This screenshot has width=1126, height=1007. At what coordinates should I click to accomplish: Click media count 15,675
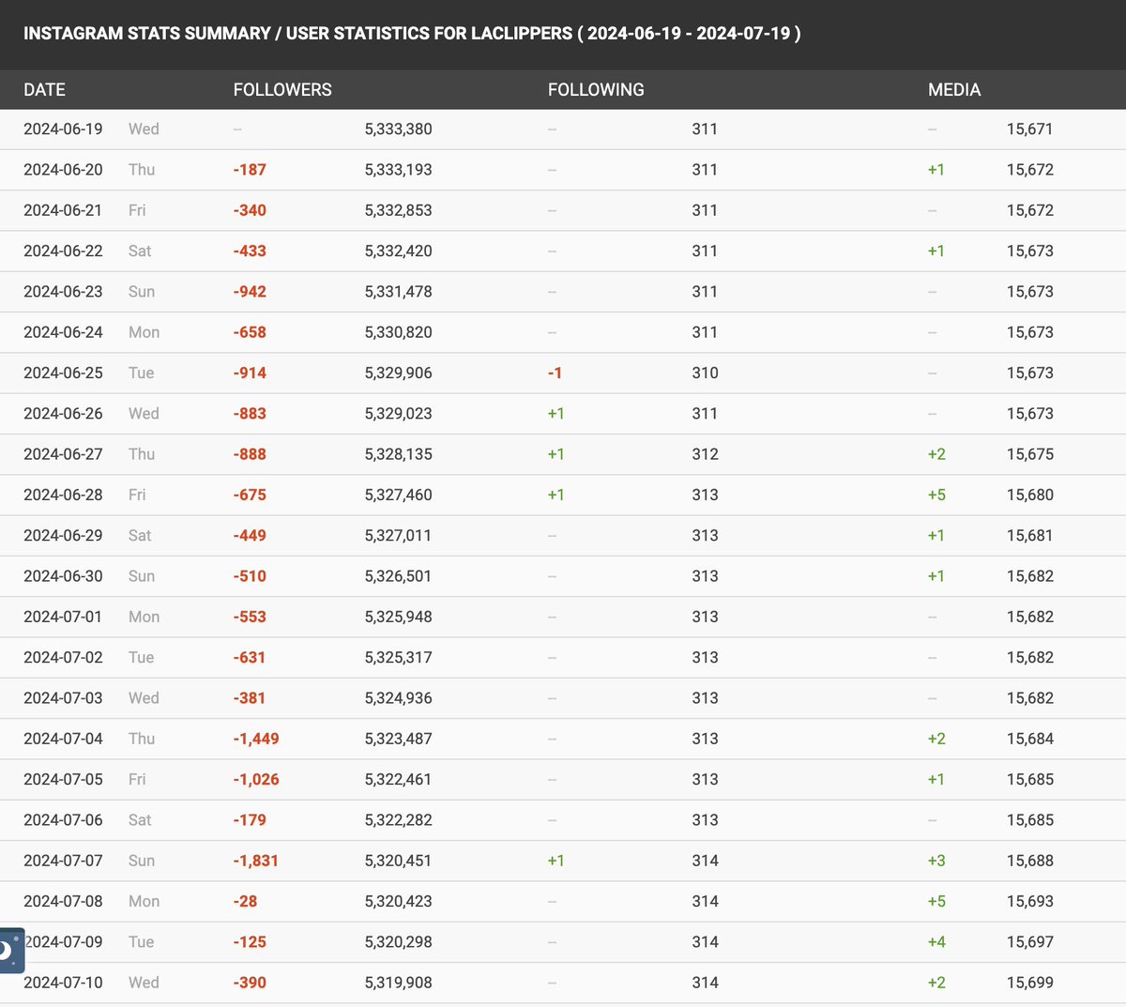[x=1030, y=454]
